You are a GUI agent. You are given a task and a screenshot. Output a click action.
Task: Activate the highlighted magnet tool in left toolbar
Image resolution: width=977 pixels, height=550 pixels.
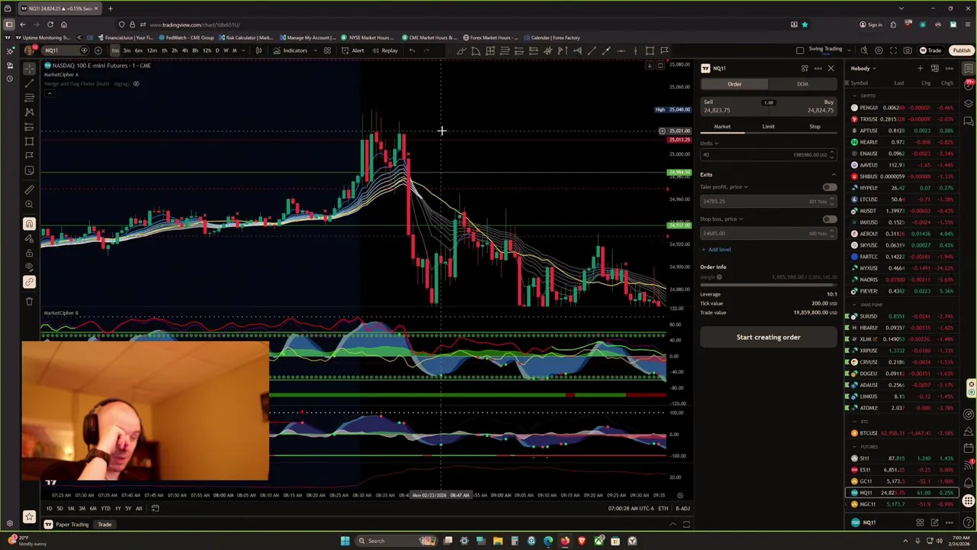29,224
